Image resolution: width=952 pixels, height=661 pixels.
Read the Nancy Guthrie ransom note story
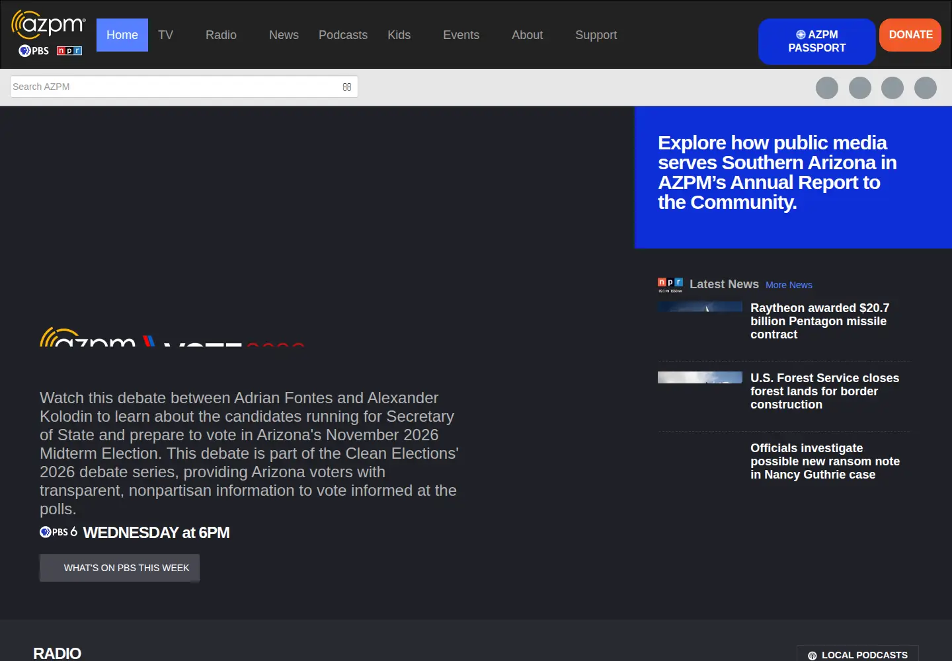point(825,461)
